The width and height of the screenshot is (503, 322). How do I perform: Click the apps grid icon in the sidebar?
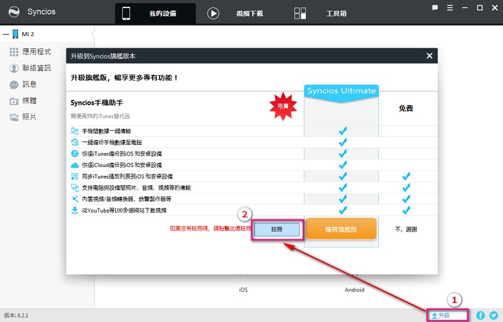(14, 52)
